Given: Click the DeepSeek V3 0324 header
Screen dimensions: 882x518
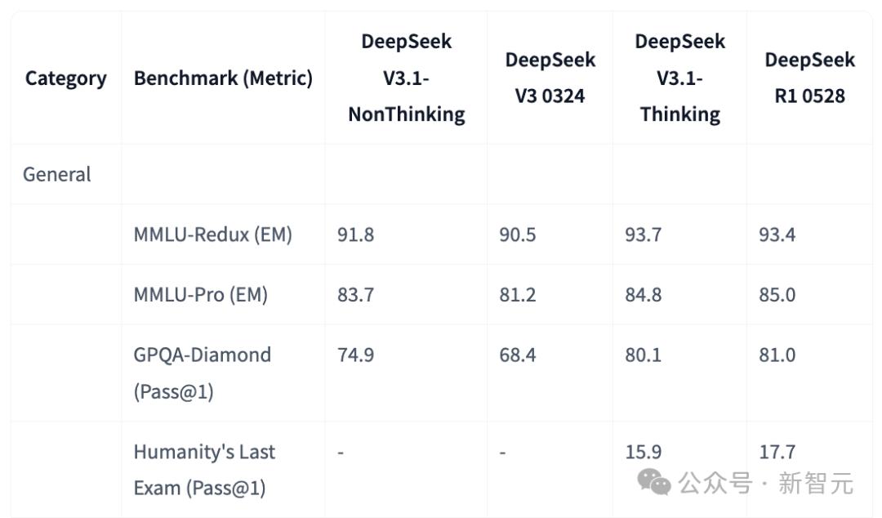Looking at the screenshot, I should [550, 78].
